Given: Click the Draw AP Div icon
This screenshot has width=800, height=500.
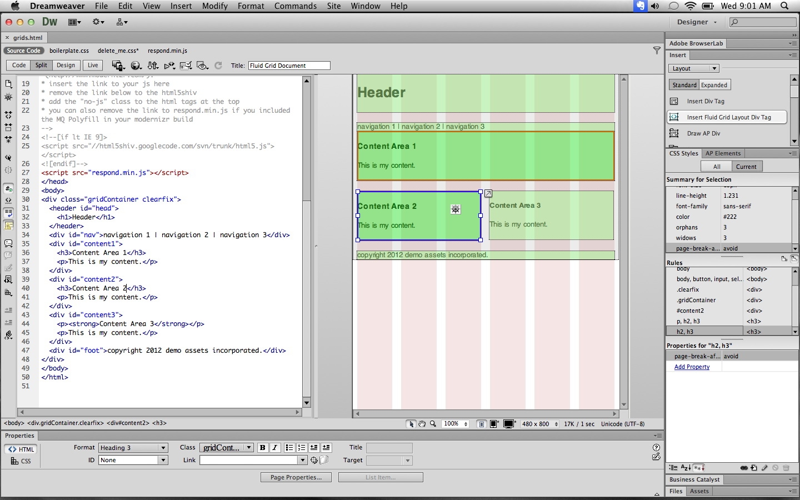Looking at the screenshot, I should point(674,133).
